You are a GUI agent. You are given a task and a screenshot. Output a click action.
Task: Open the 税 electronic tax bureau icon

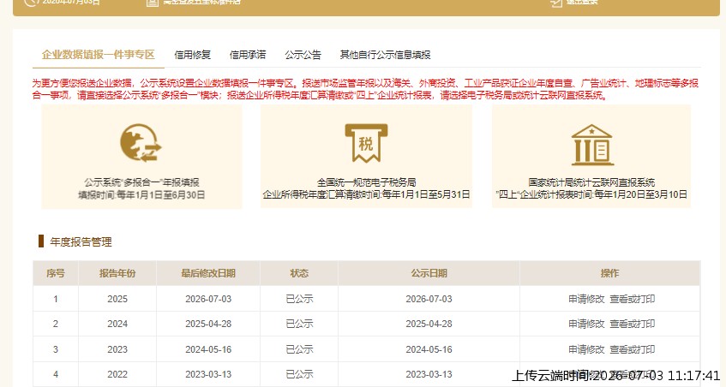click(366, 143)
